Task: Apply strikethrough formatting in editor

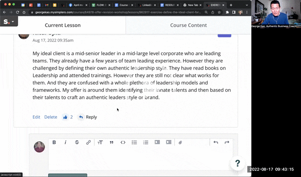Action: [x=77, y=142]
